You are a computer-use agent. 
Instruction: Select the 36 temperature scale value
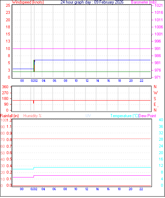(x=161, y=126)
